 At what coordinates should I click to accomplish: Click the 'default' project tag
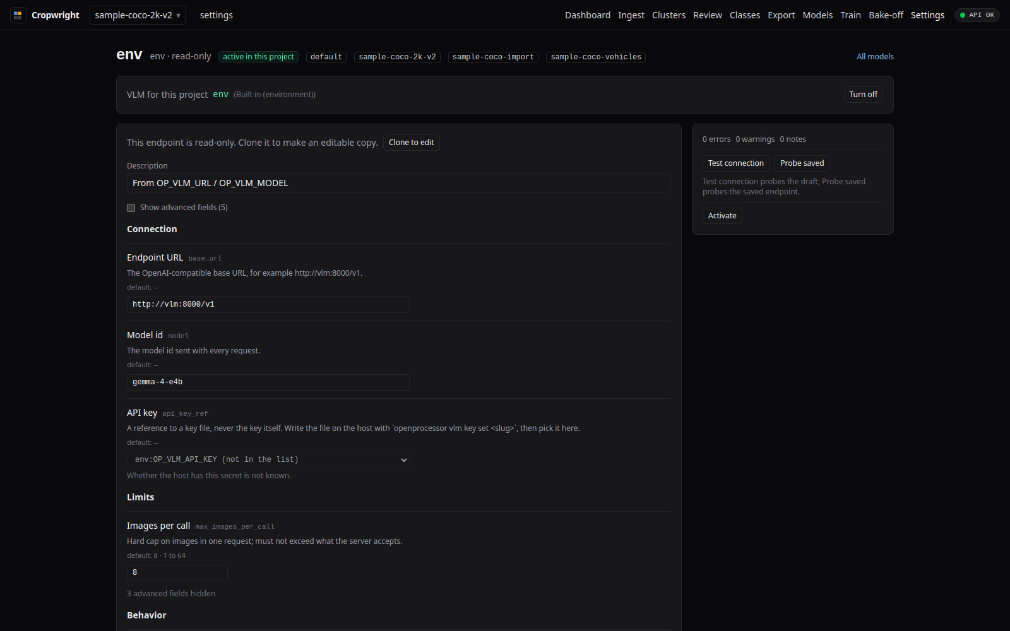[326, 57]
